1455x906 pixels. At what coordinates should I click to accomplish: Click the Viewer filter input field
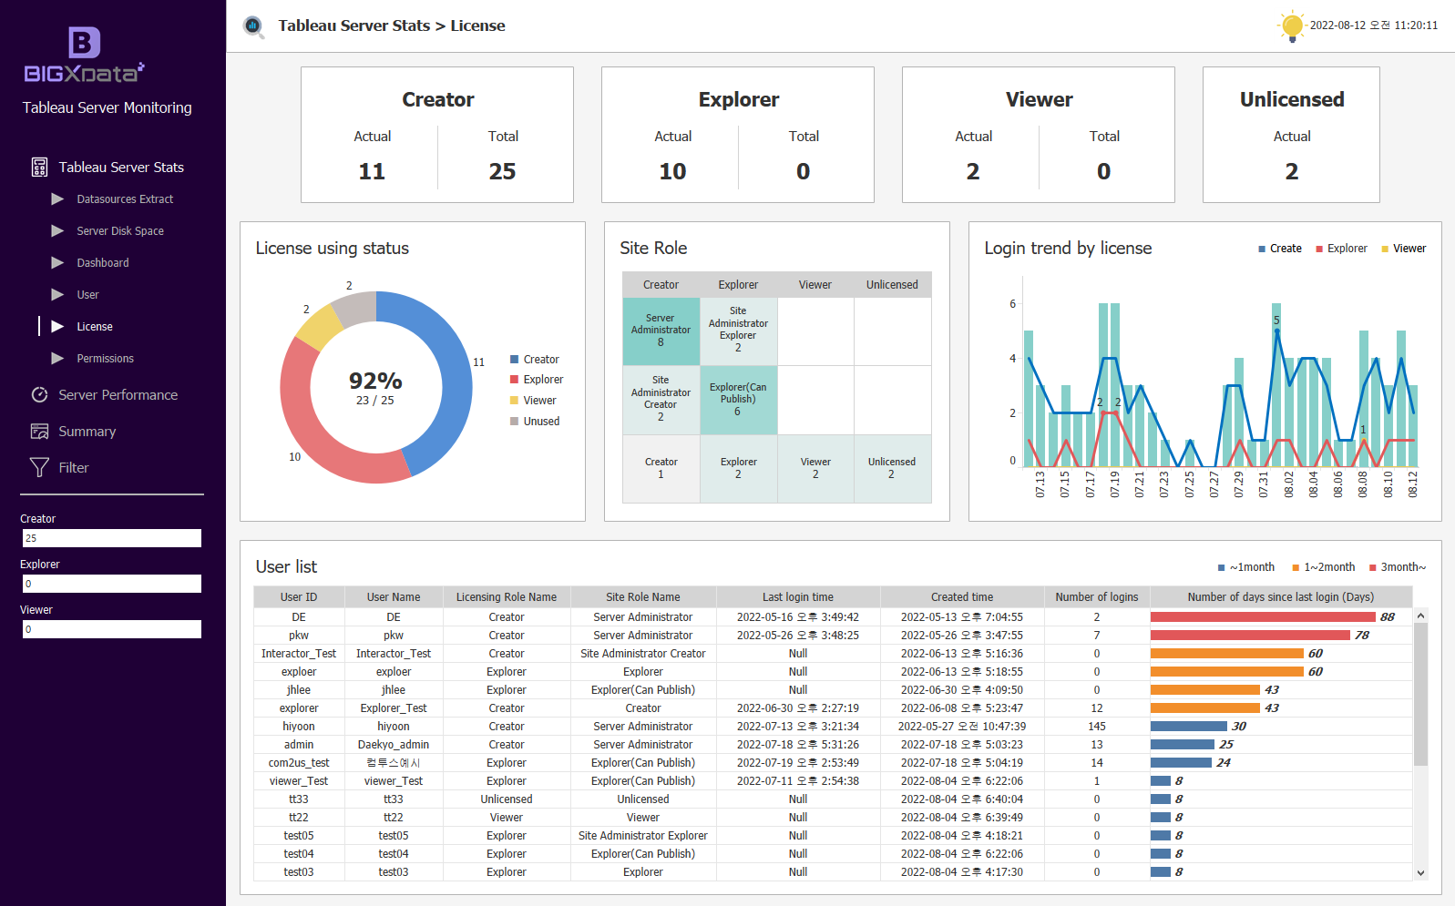[x=112, y=629]
